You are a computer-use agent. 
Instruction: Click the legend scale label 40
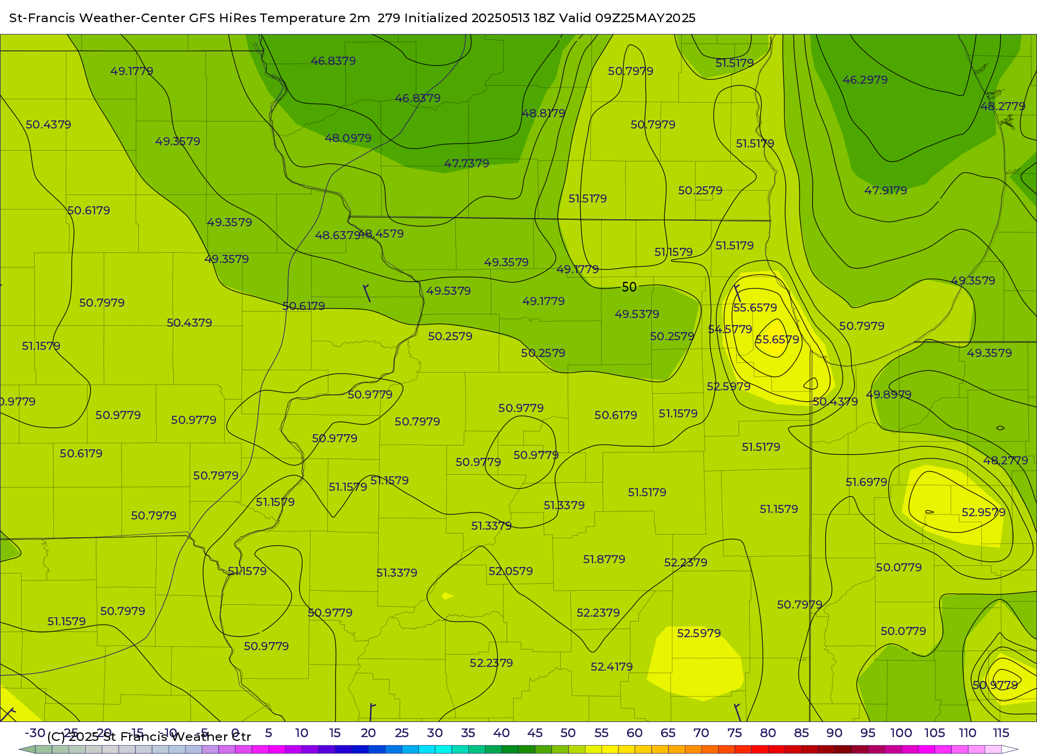click(501, 733)
